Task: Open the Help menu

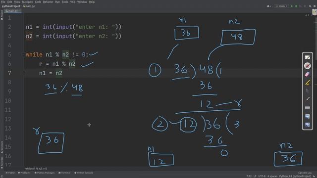Action: (x=92, y=2)
